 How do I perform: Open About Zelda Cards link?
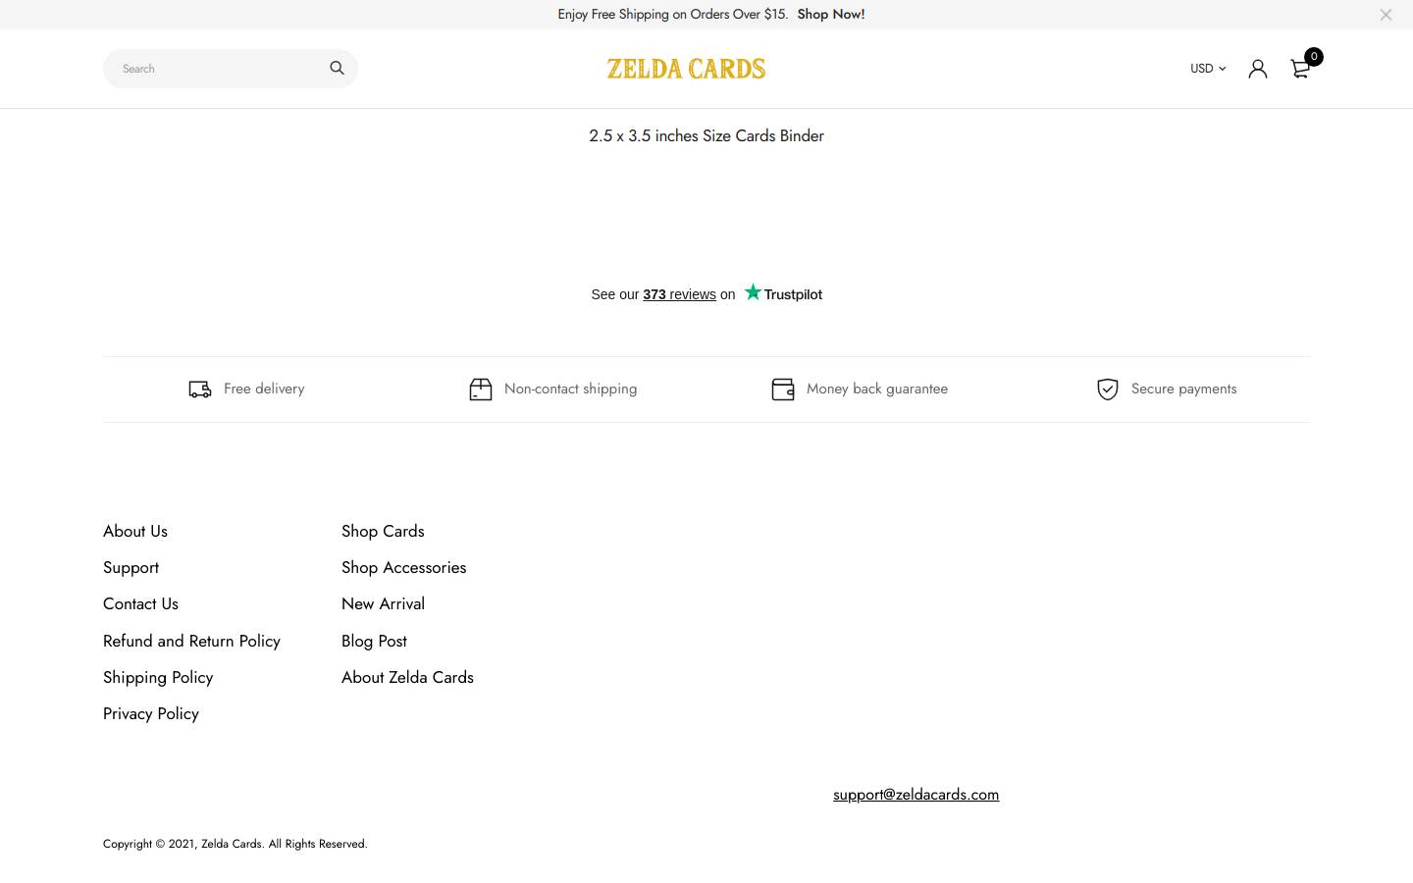point(407,677)
